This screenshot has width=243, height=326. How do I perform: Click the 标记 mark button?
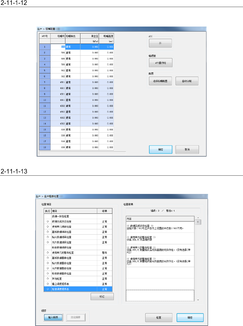(x=102, y=296)
